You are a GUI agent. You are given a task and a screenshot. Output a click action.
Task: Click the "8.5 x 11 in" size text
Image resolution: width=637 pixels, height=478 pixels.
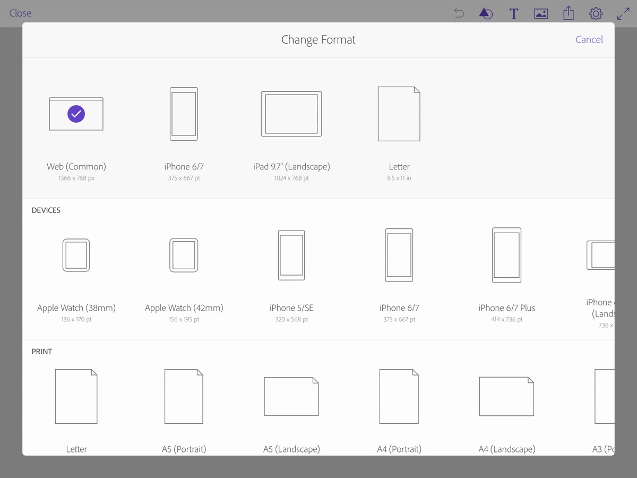tap(399, 178)
